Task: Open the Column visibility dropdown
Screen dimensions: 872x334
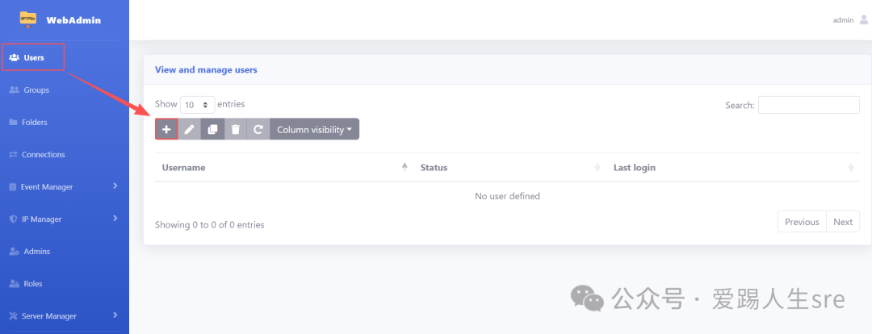Action: tap(314, 129)
